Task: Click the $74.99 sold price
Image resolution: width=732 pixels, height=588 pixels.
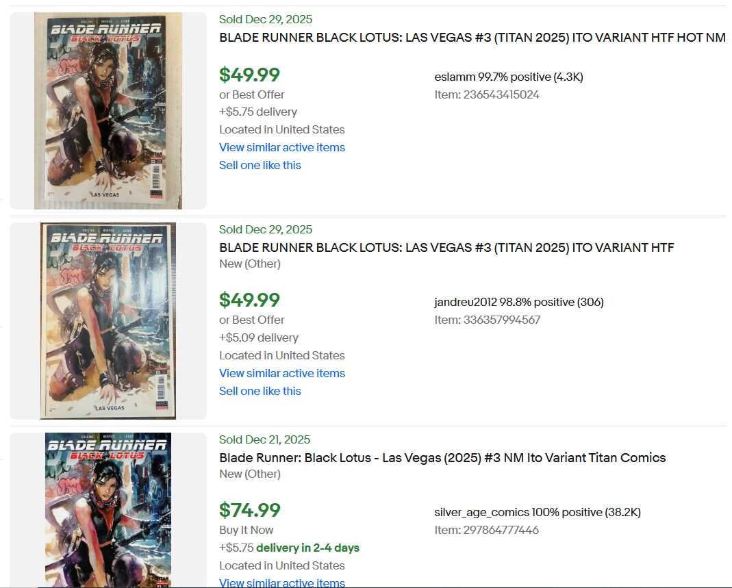Action: coord(249,511)
